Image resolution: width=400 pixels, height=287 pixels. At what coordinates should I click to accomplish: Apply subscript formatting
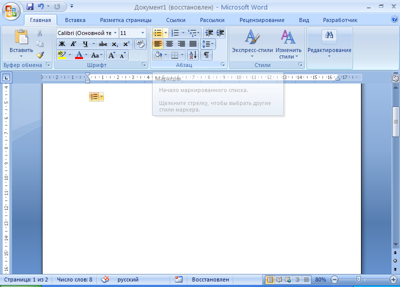[x=115, y=44]
